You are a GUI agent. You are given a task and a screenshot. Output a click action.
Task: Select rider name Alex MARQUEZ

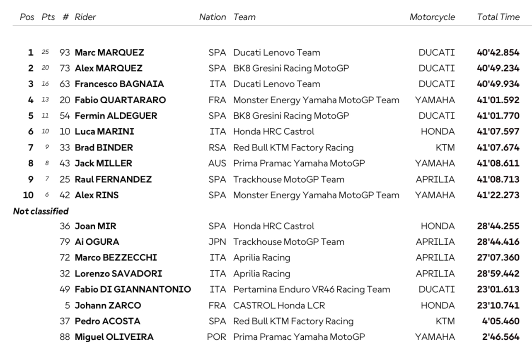click(x=109, y=68)
